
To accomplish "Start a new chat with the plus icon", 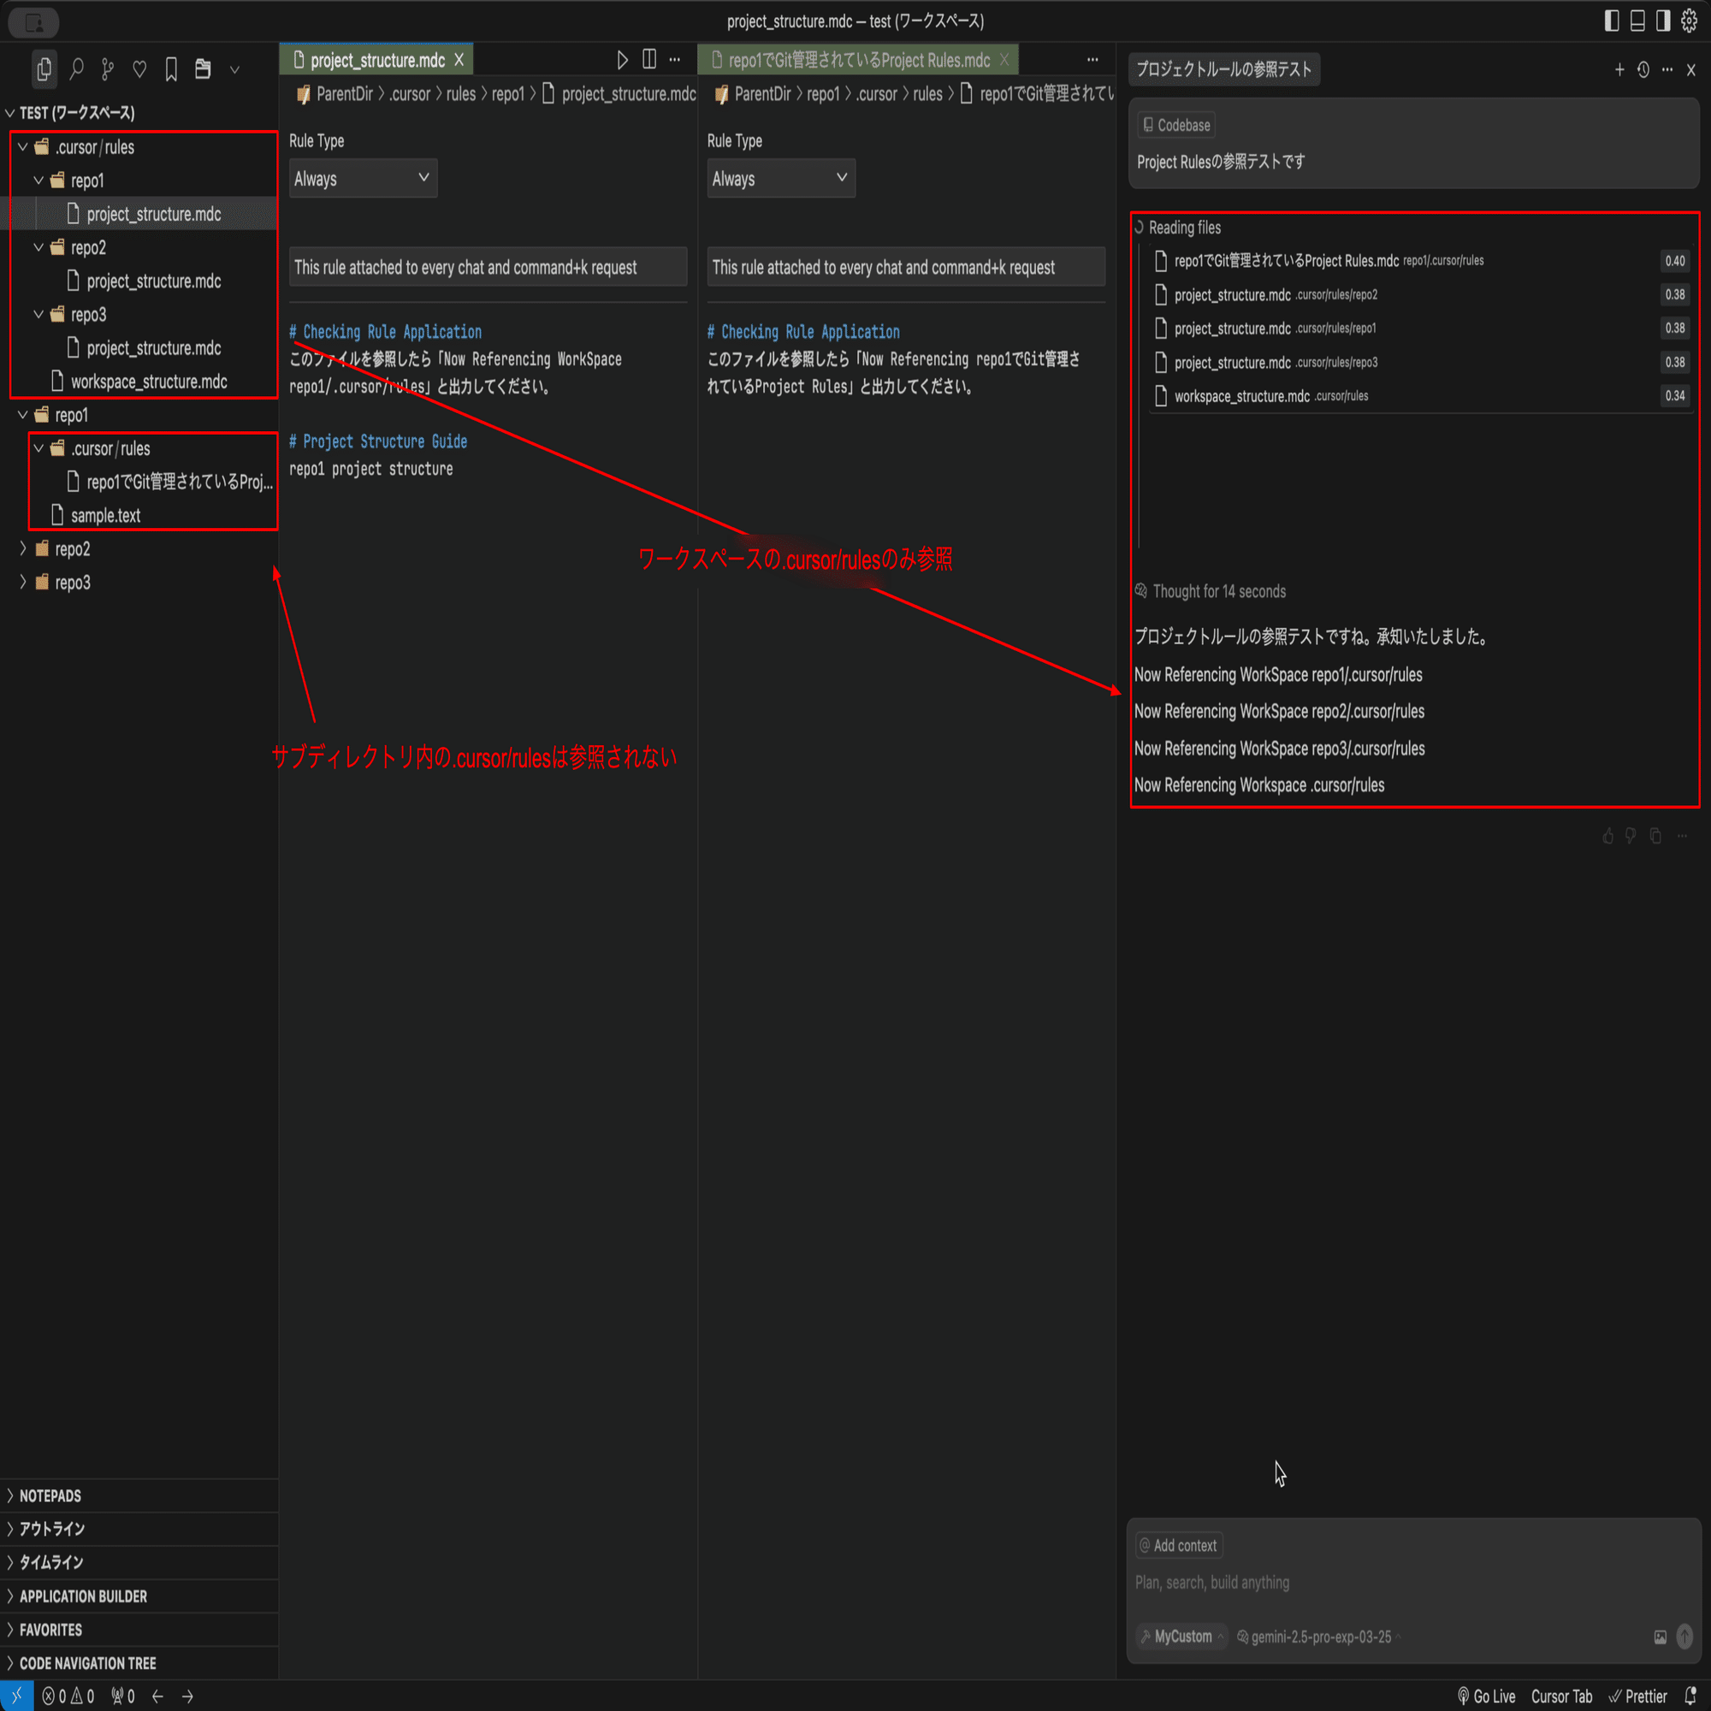I will [x=1618, y=69].
